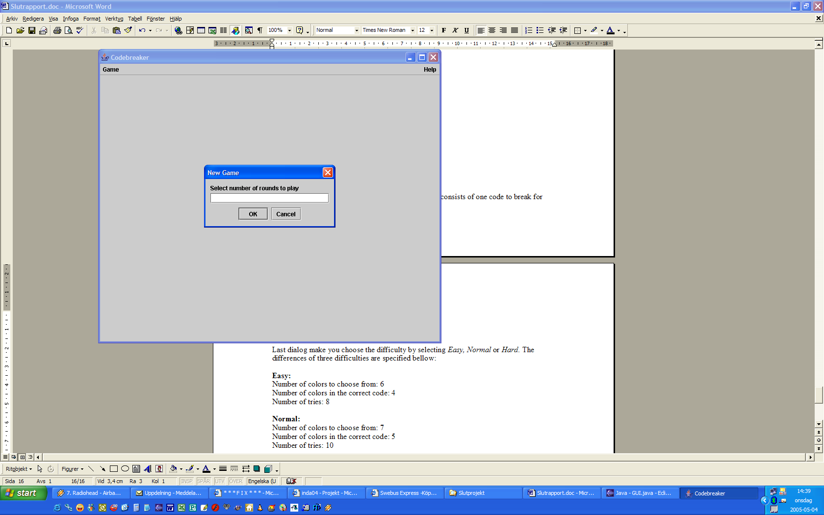Click the insert hyperlink globe icon
The height and width of the screenshot is (515, 824).
point(179,30)
